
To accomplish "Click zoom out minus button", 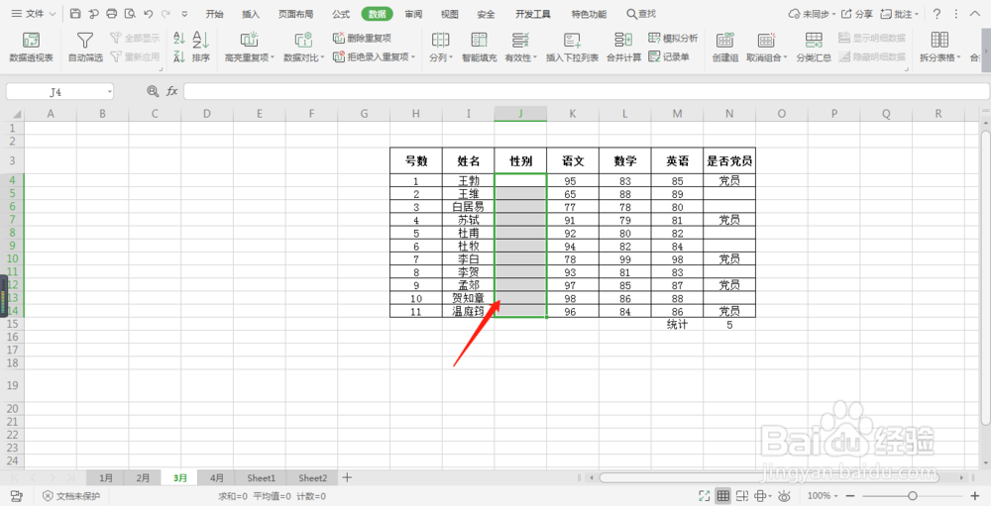I will tap(850, 496).
